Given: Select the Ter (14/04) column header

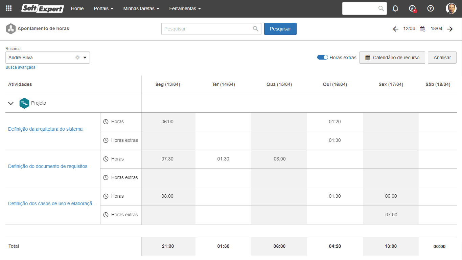Looking at the screenshot, I should pos(224,84).
